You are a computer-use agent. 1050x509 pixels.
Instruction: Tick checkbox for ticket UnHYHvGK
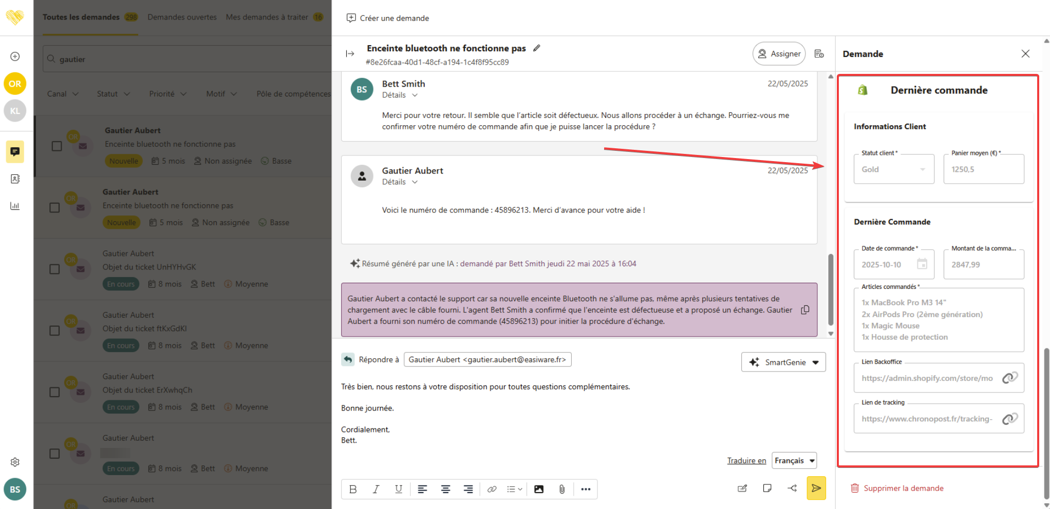[54, 269]
